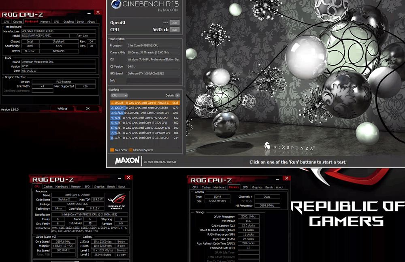Open SPD tab in Mainboard CPU-Z window

(57, 22)
